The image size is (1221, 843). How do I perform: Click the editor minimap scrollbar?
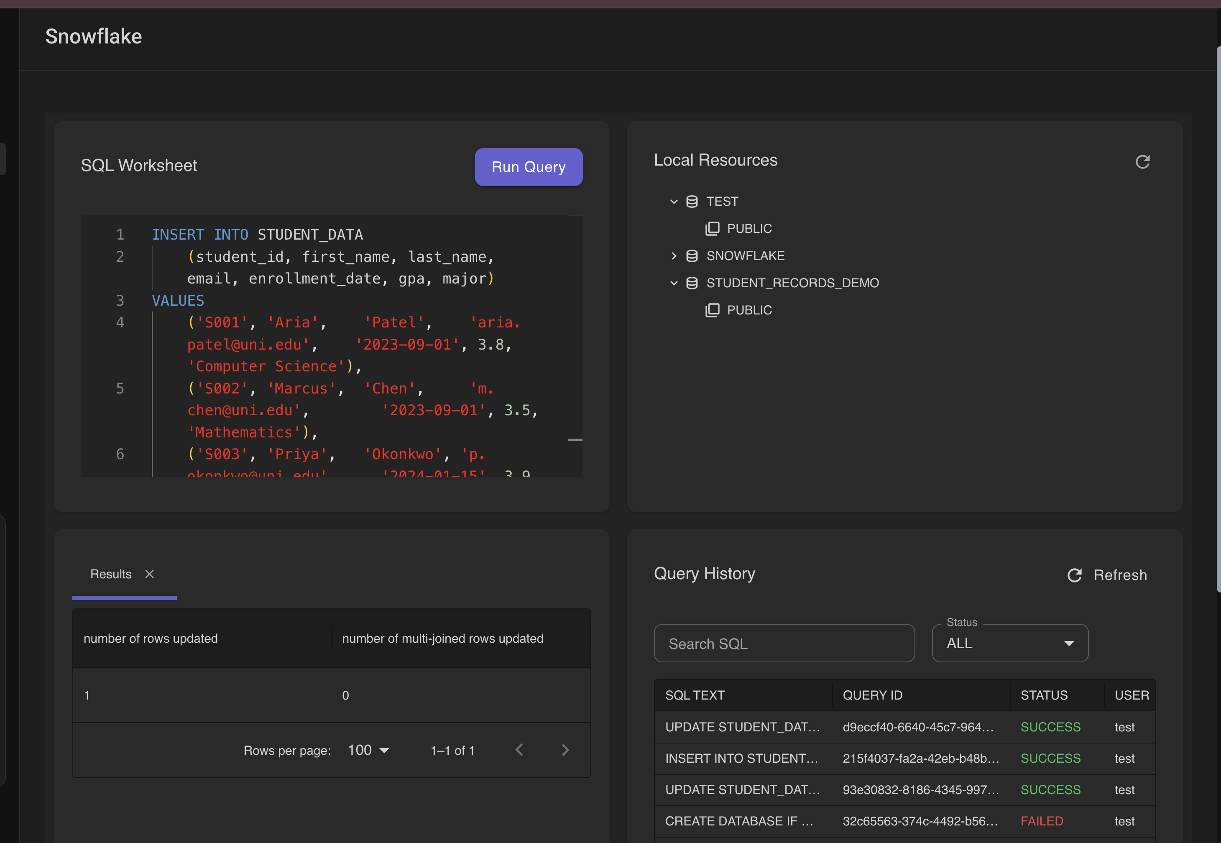[x=575, y=346]
